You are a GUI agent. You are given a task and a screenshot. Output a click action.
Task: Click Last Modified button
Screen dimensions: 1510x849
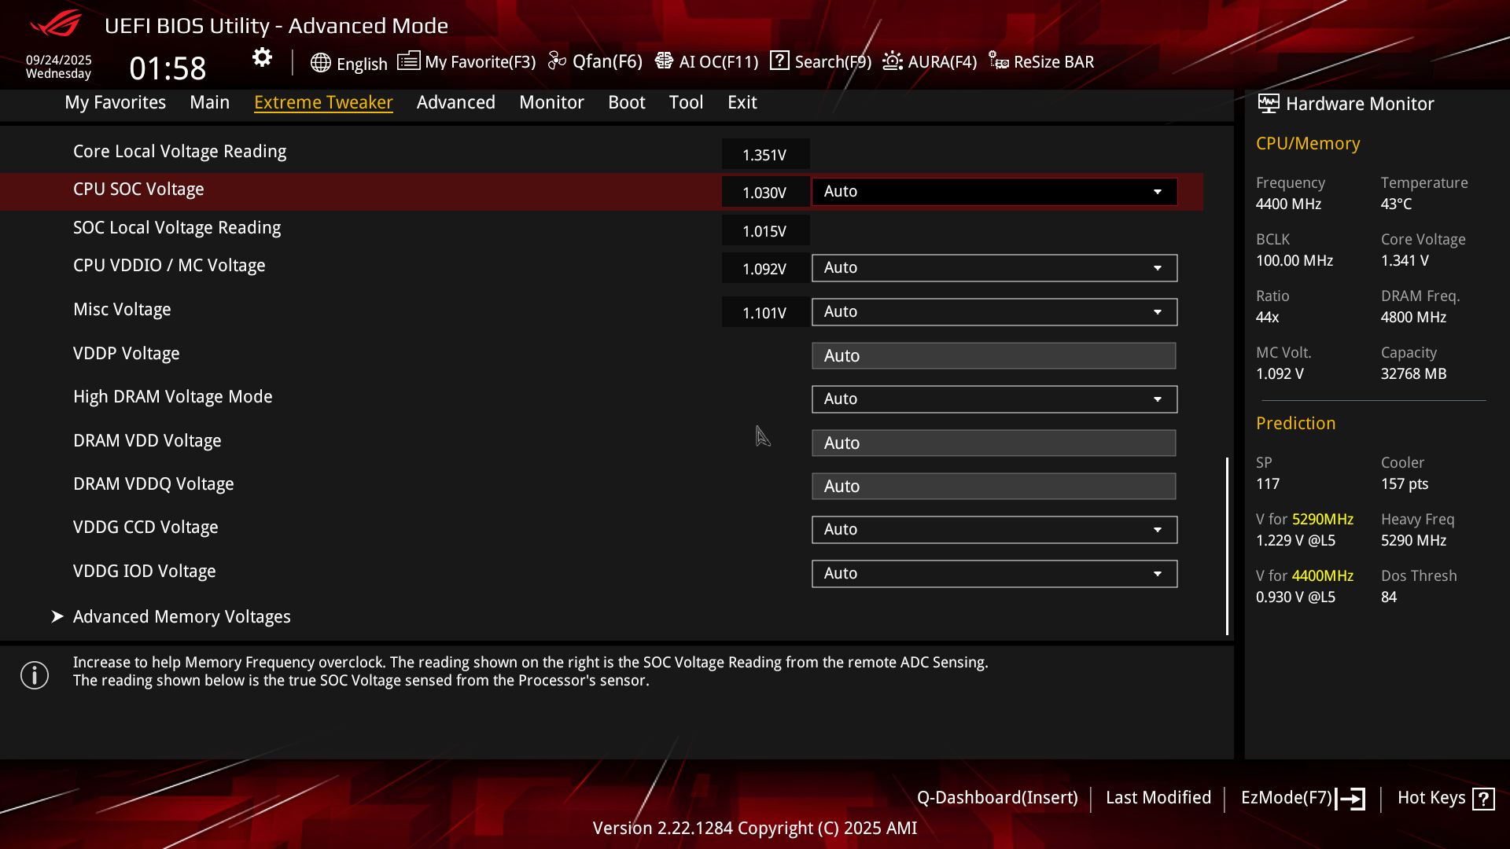(1158, 798)
